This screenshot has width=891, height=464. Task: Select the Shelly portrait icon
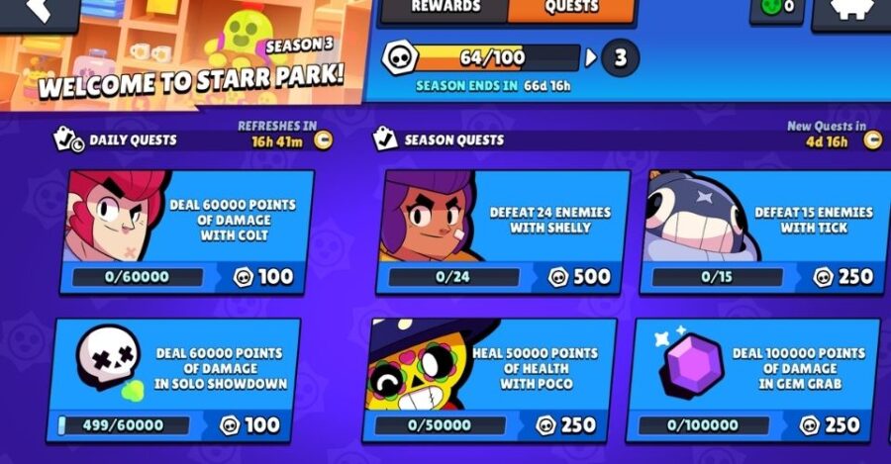click(x=431, y=216)
